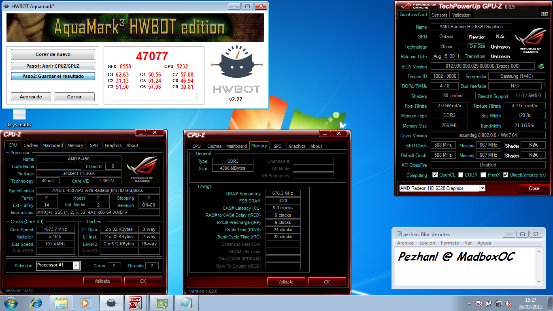Open Caches tab in CPU-Z processor window
Viewport: 553px width, 311px height.
click(x=30, y=145)
